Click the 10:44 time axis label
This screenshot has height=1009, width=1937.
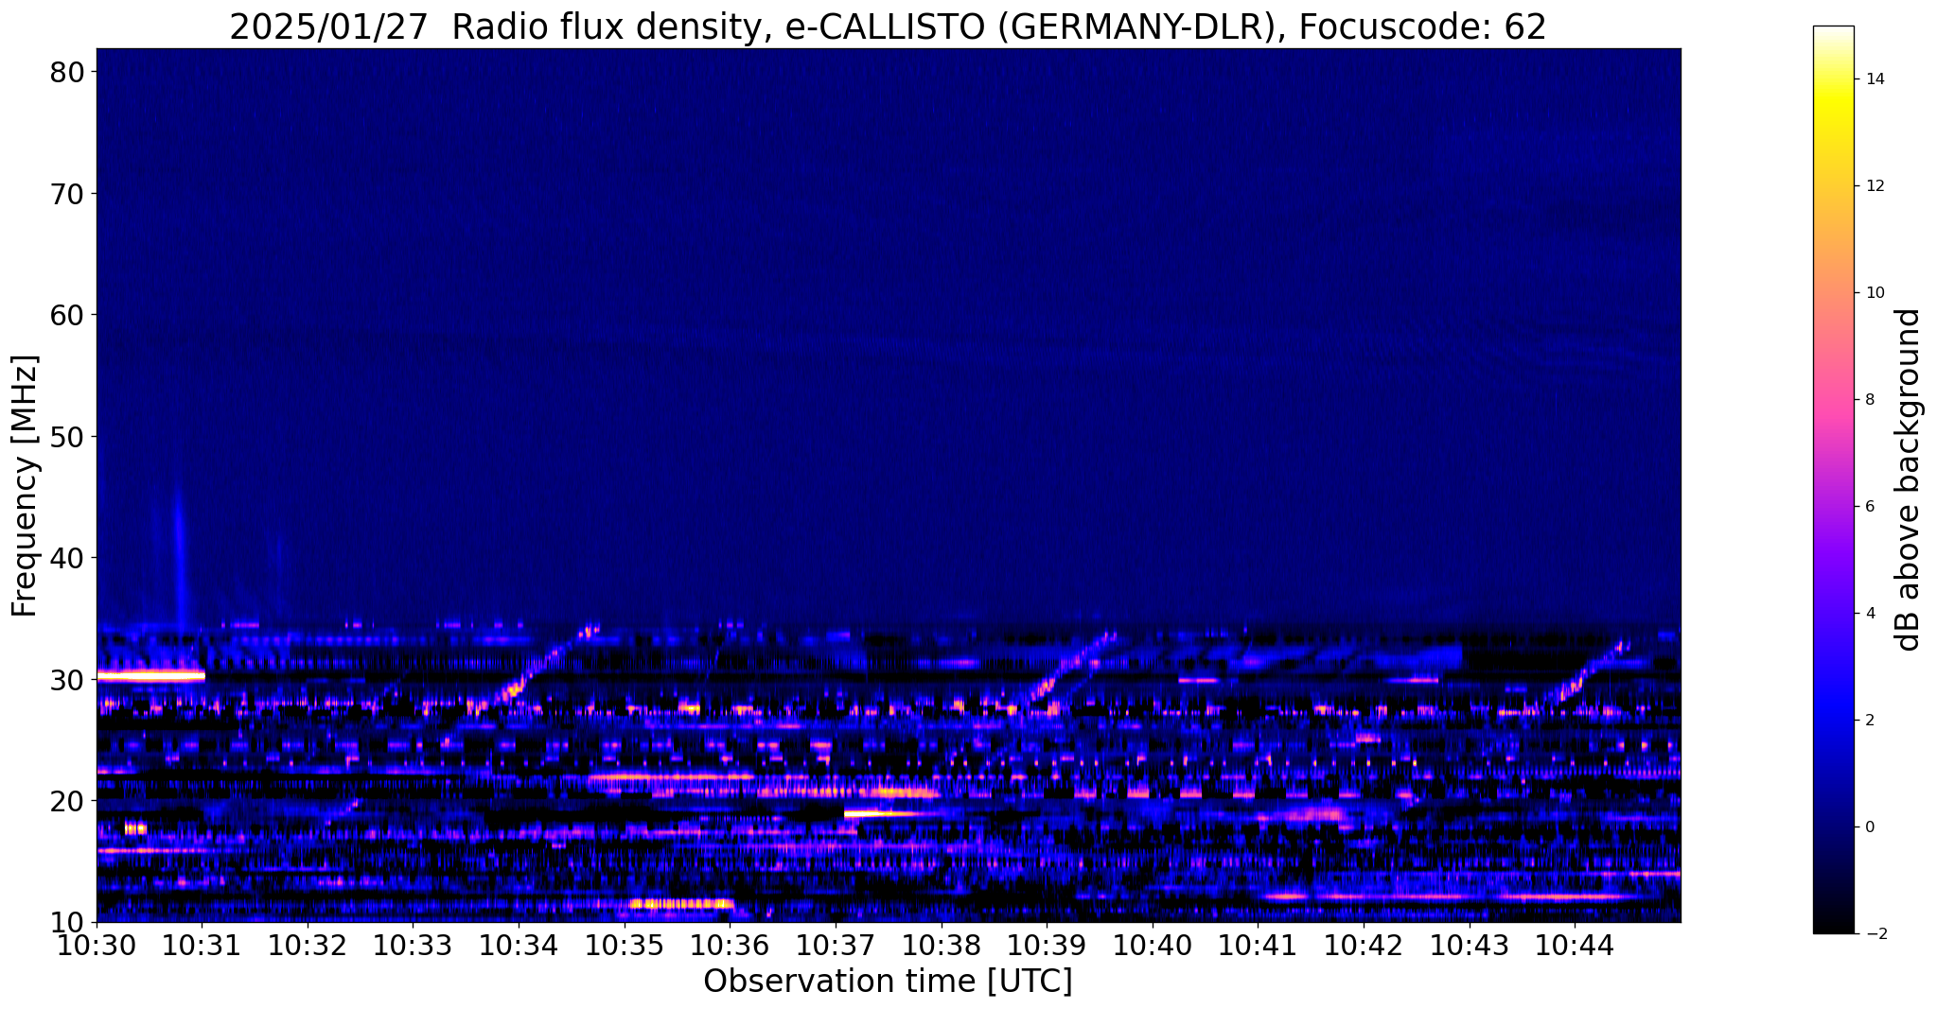1575,945
